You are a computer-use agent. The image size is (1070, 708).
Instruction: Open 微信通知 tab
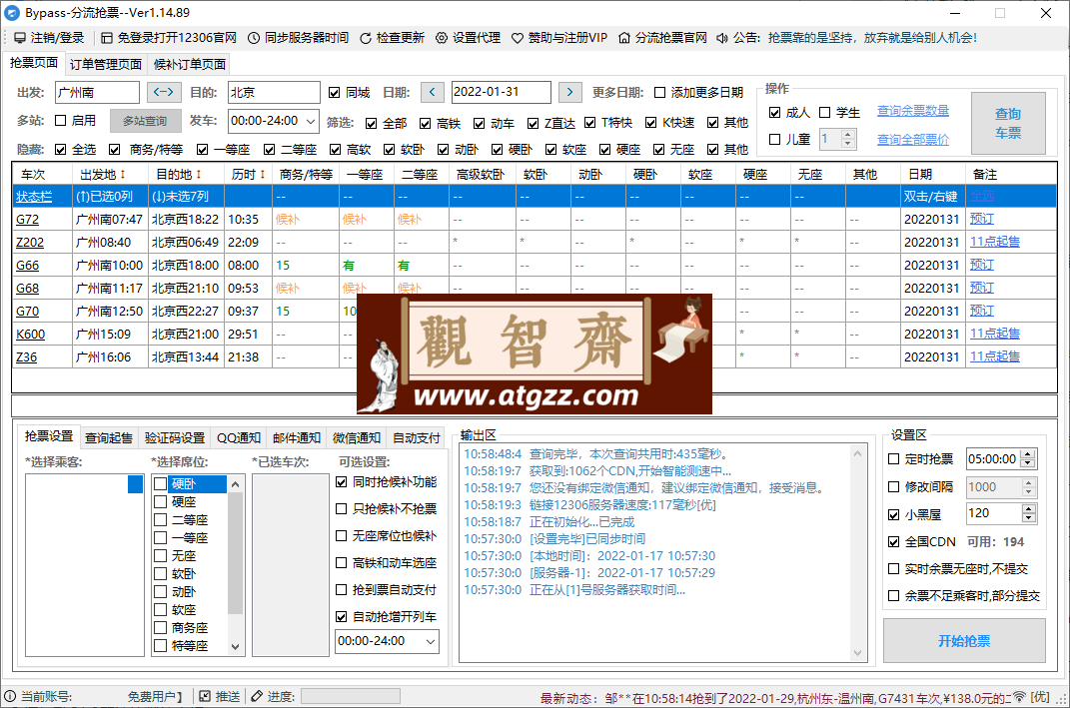pos(357,438)
